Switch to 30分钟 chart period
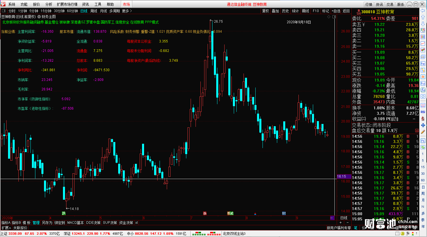 point(59,11)
